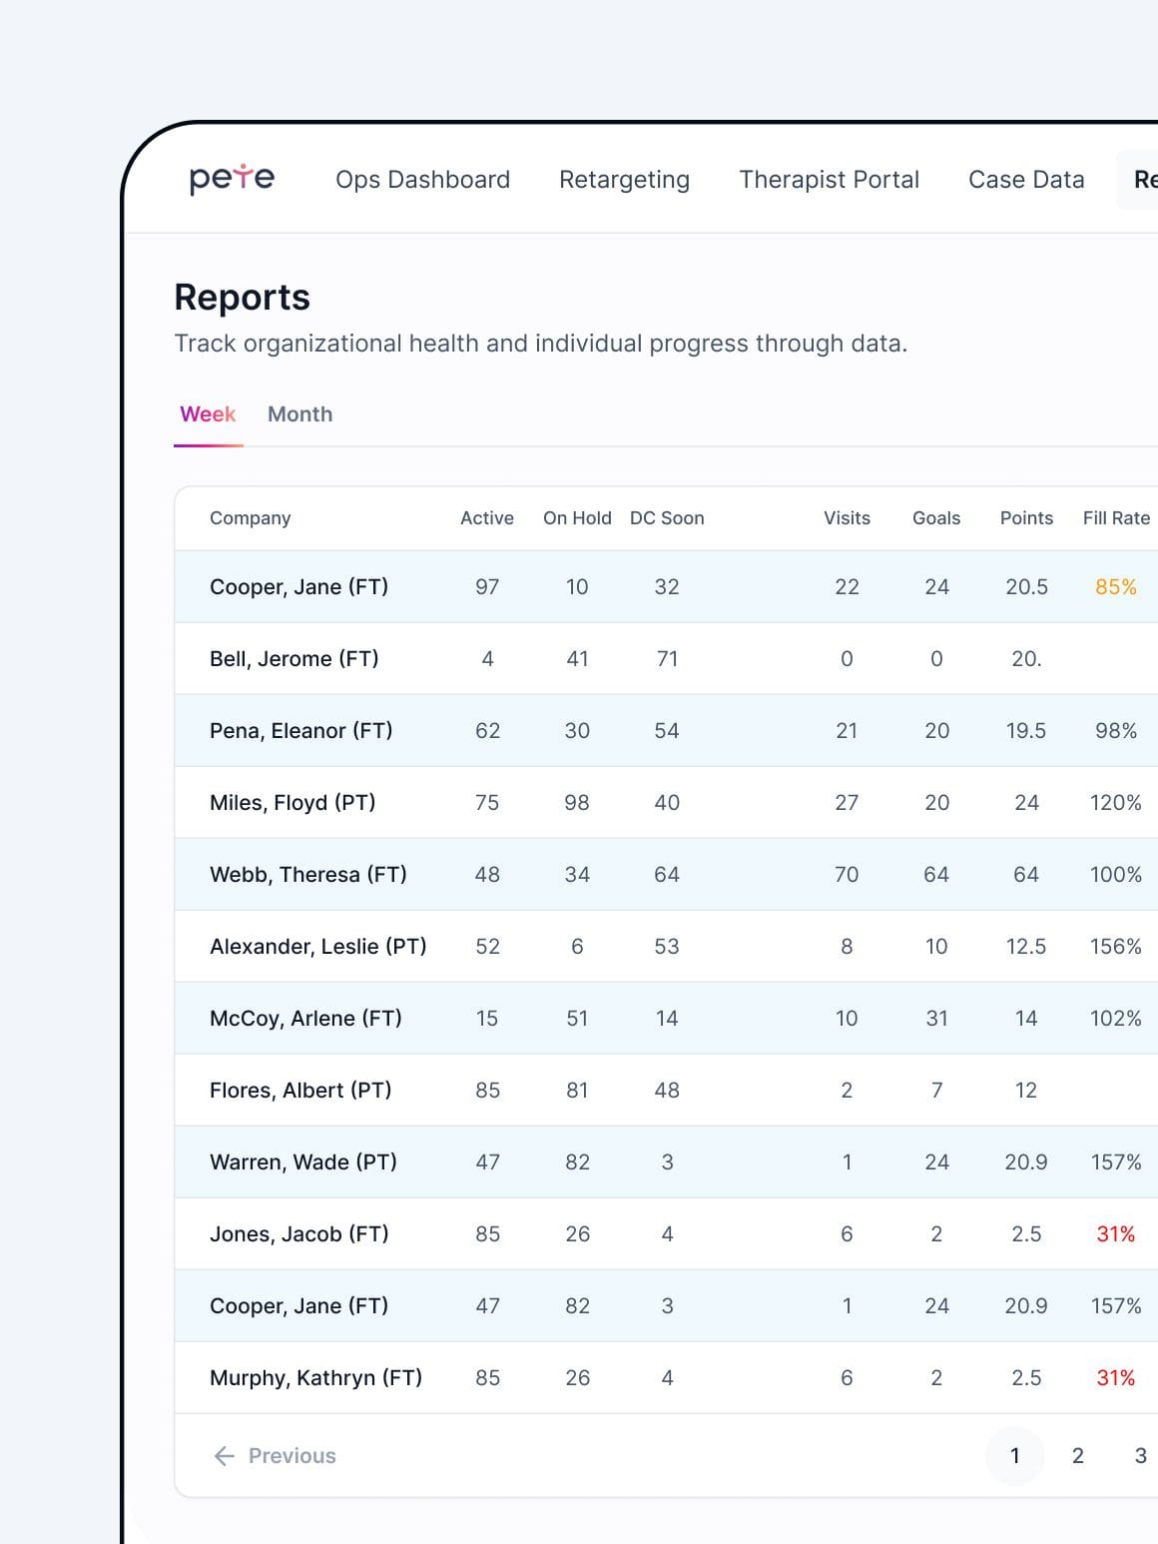Go to page 2 of results
This screenshot has width=1158, height=1544.
(x=1077, y=1456)
